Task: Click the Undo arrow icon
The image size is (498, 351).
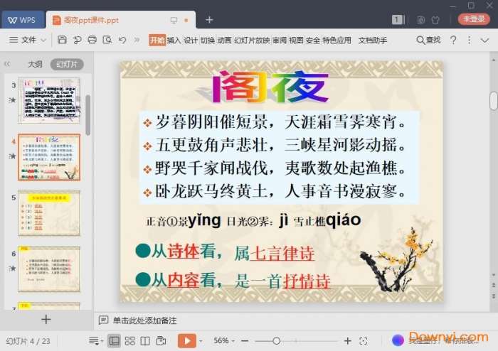Action: [x=122, y=40]
